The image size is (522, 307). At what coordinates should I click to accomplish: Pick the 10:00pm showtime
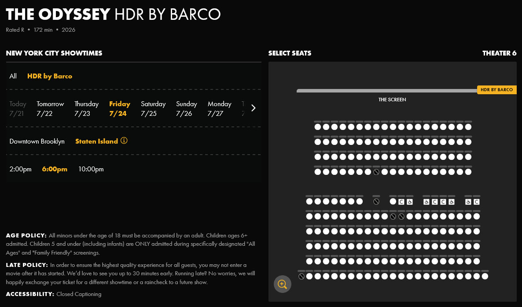tap(91, 169)
